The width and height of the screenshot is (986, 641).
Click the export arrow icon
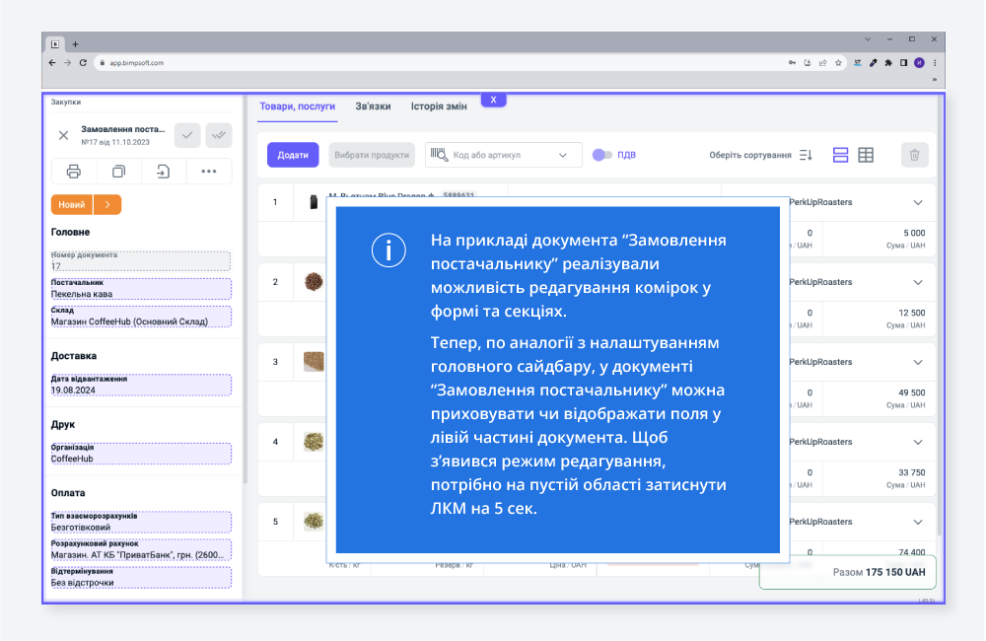[164, 172]
